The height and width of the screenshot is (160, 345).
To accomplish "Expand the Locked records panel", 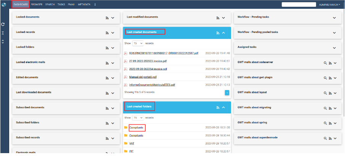I will coord(113,33).
